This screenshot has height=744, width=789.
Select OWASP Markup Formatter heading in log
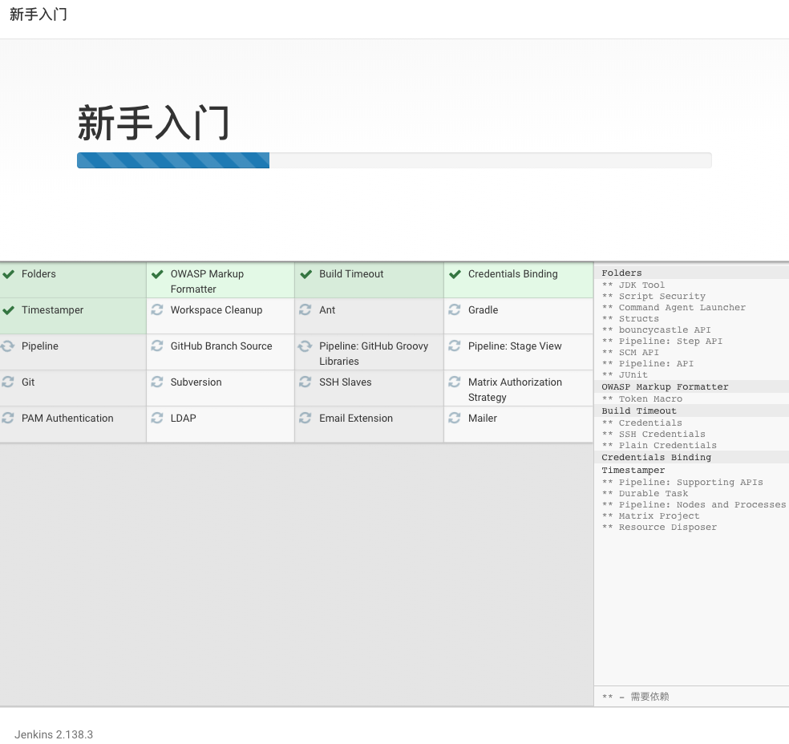click(x=666, y=387)
